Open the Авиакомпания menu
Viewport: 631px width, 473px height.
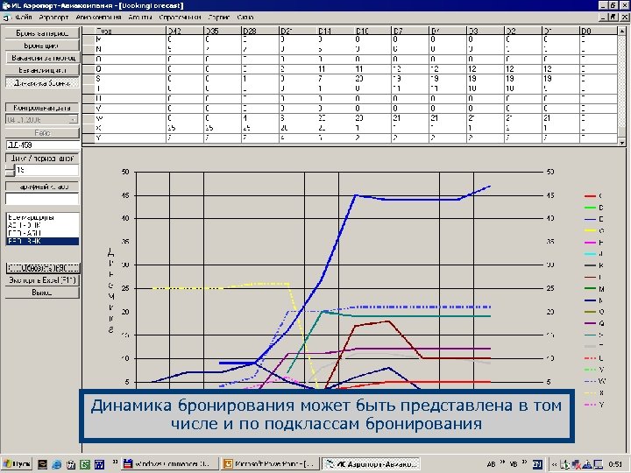coord(98,18)
